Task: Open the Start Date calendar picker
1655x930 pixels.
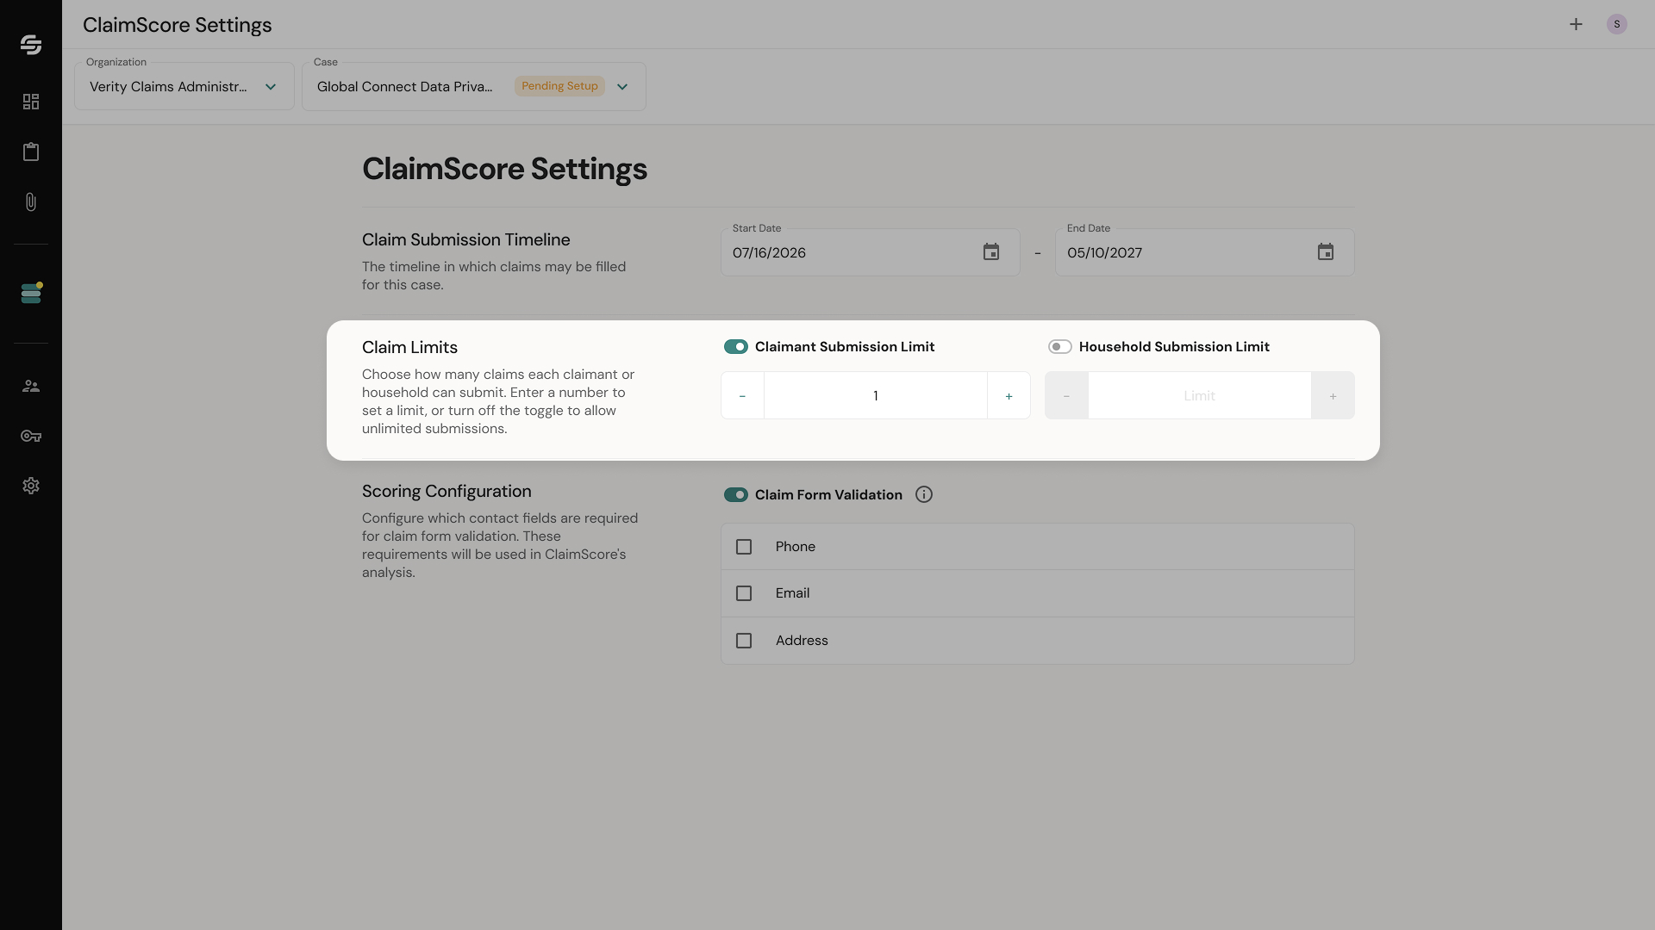Action: tap(991, 252)
